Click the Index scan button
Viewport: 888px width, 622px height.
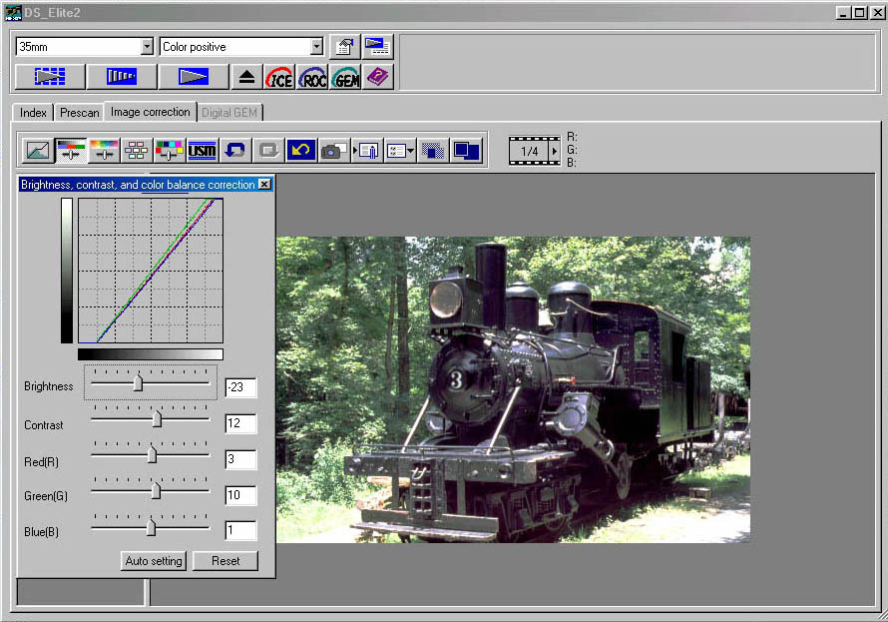49,77
